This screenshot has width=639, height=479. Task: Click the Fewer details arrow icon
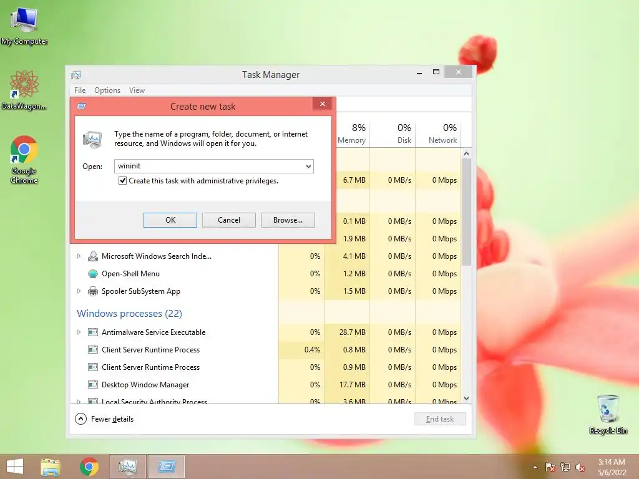(x=80, y=419)
